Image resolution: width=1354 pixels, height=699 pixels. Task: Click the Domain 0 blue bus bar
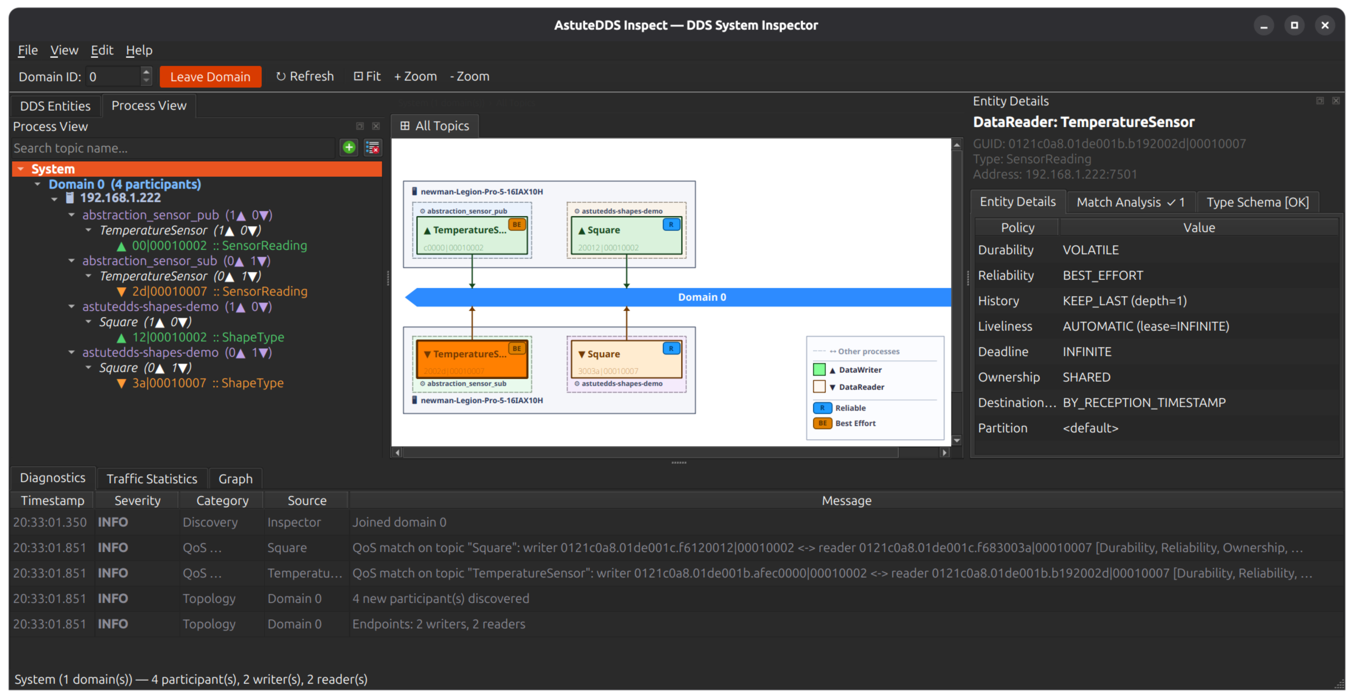[x=678, y=297]
